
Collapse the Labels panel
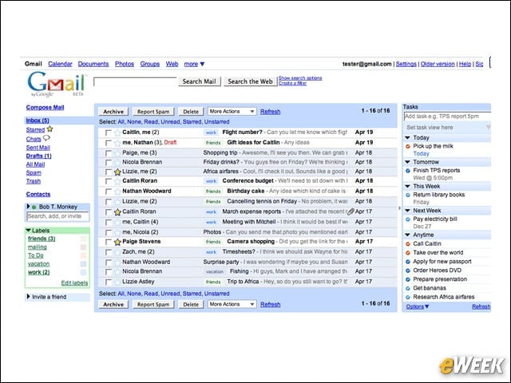(29, 231)
